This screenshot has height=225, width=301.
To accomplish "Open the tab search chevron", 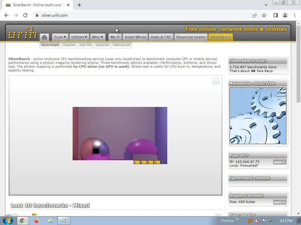I will pos(266,5).
